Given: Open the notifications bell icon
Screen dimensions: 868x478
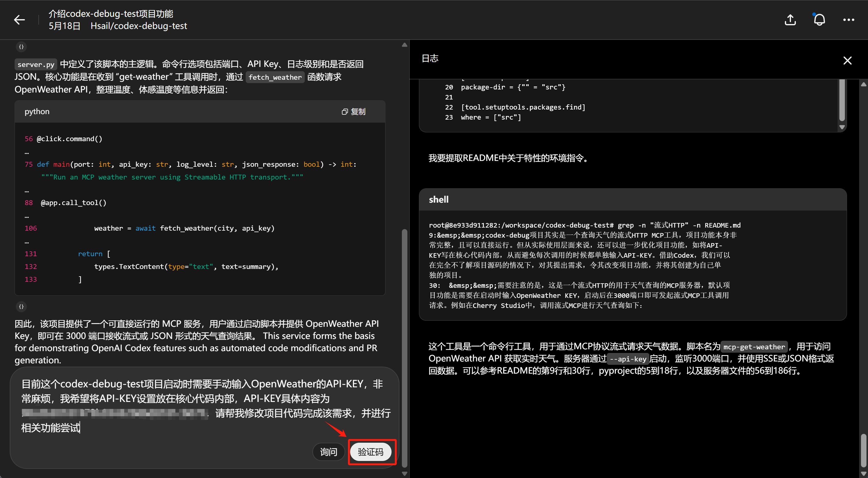Looking at the screenshot, I should (x=819, y=20).
